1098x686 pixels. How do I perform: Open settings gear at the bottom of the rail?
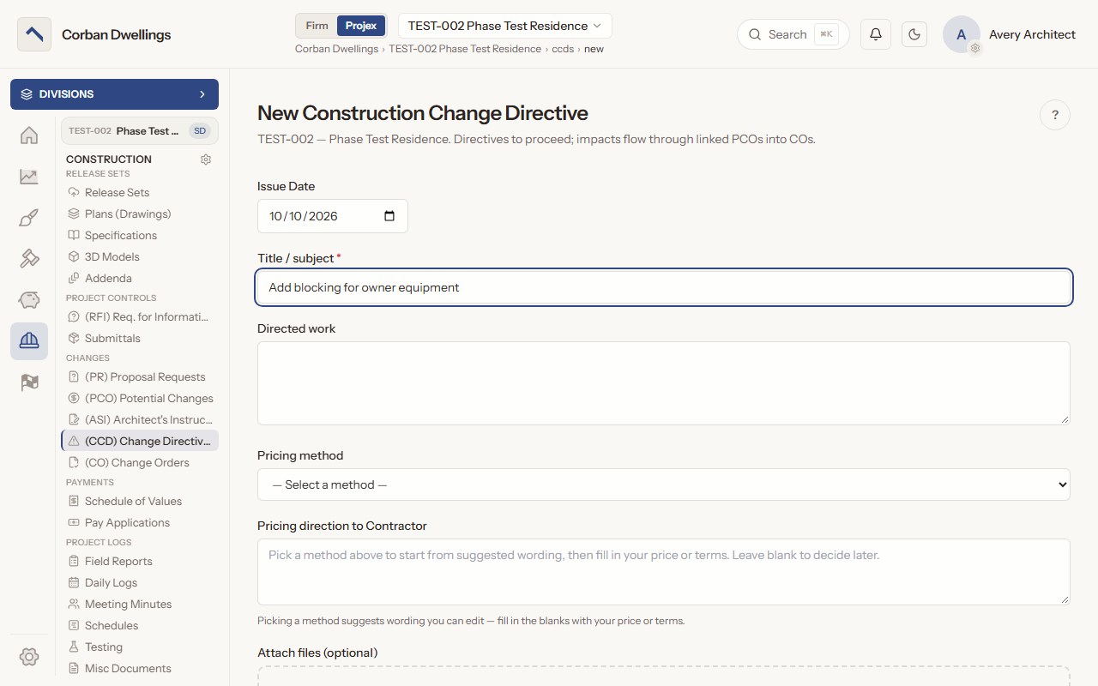(29, 657)
